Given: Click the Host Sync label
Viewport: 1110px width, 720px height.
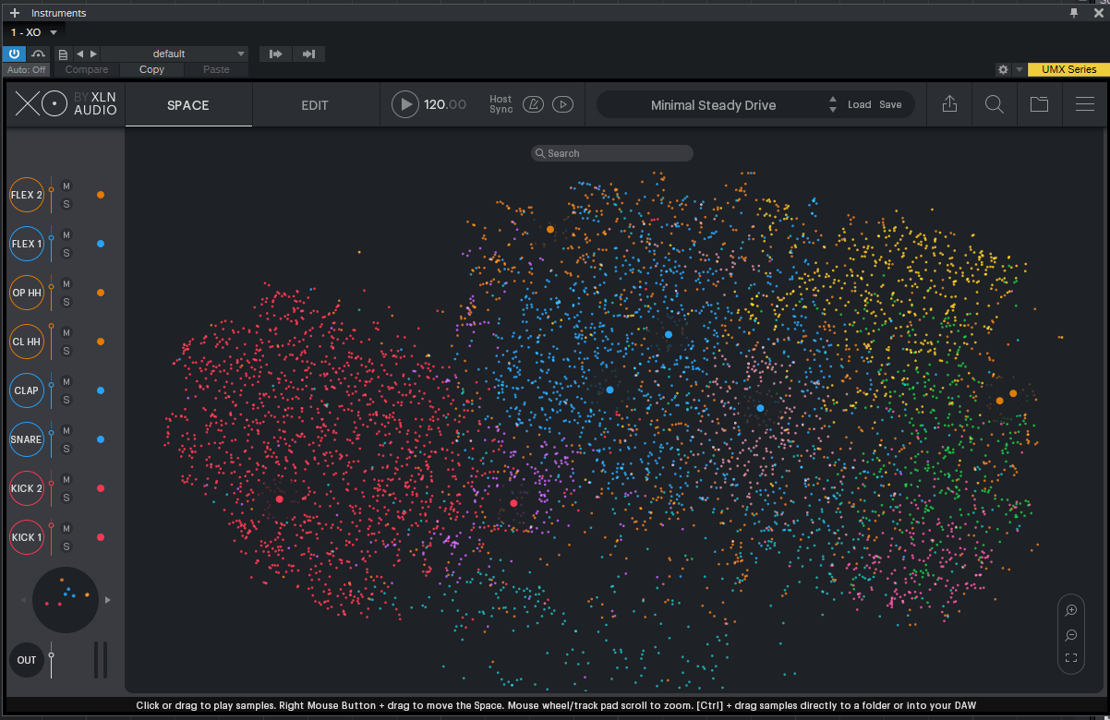Looking at the screenshot, I should [501, 104].
